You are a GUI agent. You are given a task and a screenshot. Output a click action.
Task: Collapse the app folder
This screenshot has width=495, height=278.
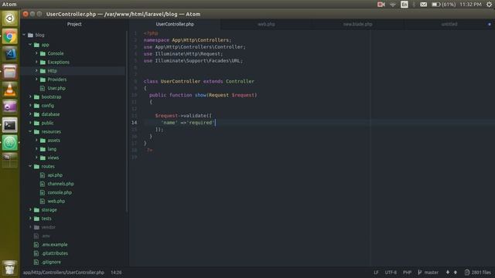pos(30,45)
